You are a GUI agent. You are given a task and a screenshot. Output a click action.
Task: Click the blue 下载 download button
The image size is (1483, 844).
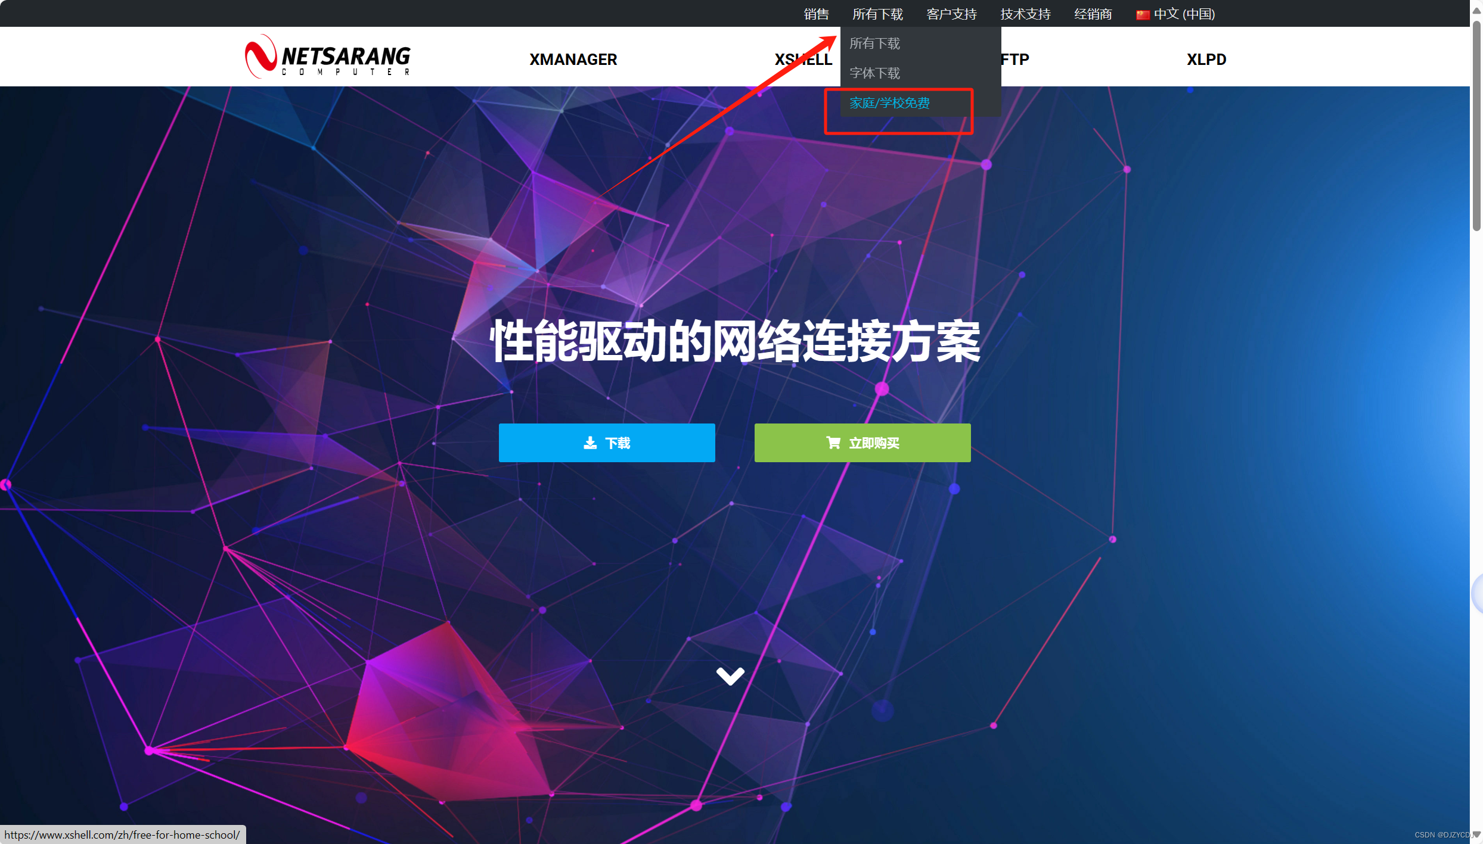click(606, 443)
